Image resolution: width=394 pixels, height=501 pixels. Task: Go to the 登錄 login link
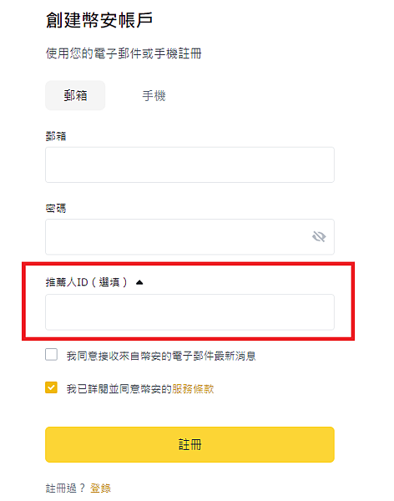coord(100,488)
